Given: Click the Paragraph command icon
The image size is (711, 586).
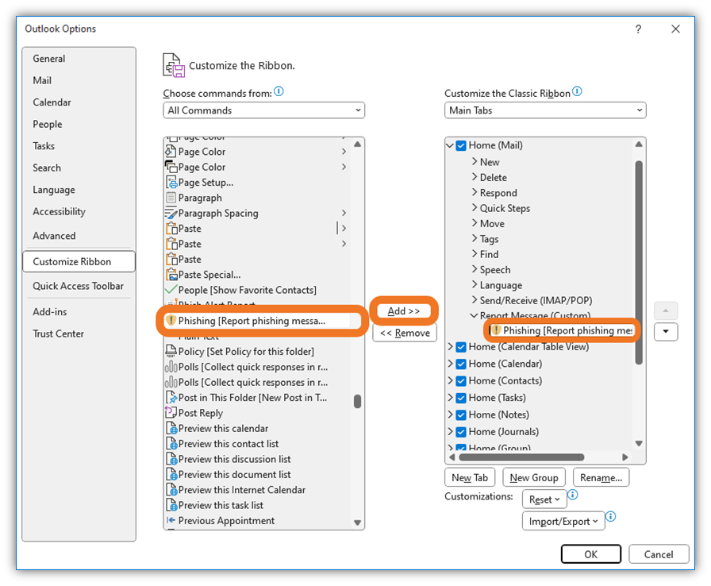Looking at the screenshot, I should (x=171, y=198).
